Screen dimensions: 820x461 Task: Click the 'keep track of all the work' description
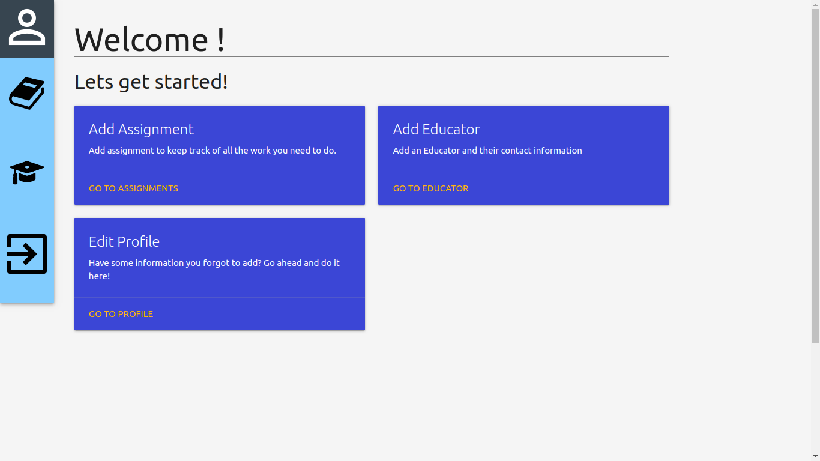[213, 151]
